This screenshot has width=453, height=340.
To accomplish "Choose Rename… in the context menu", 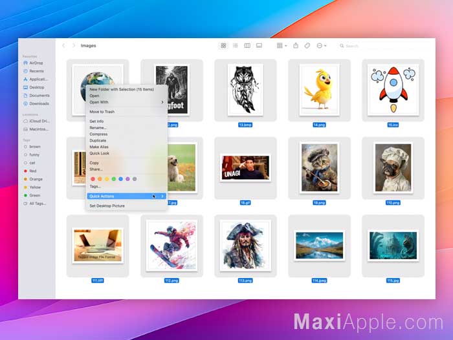I will (127, 127).
